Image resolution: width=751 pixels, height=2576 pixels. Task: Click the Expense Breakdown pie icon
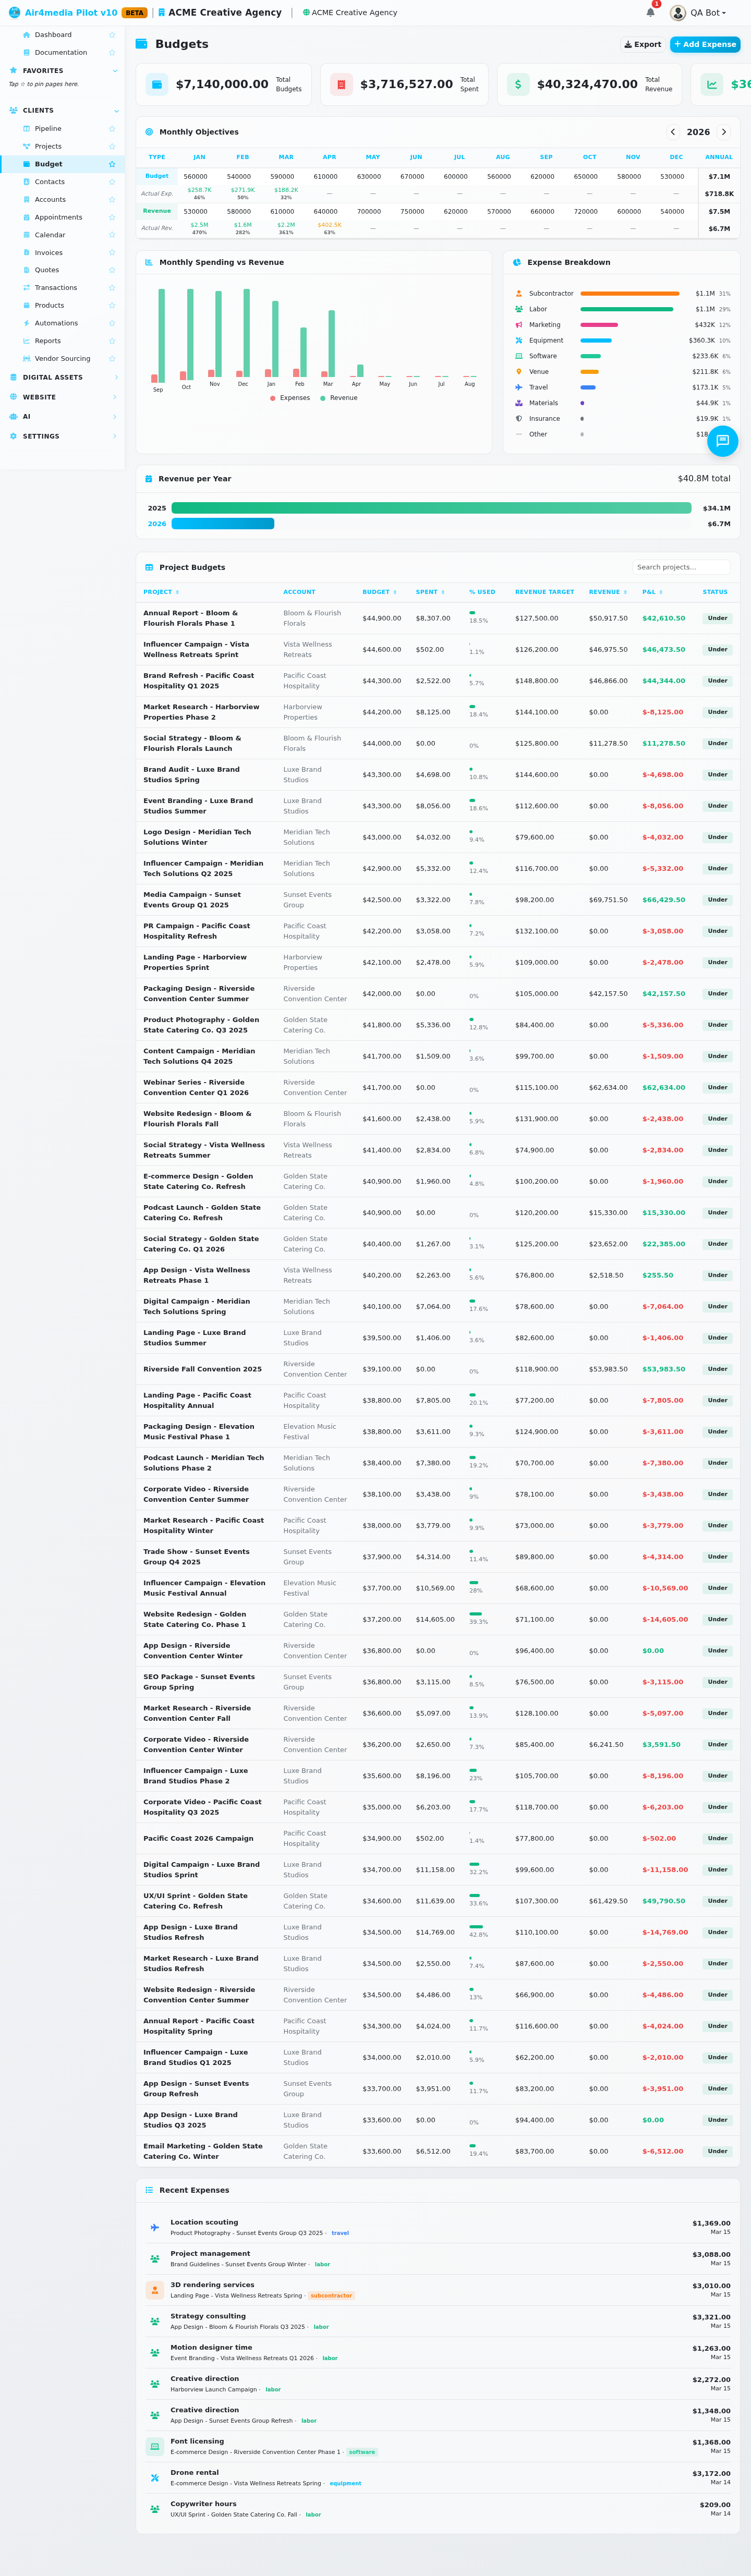pyautogui.click(x=517, y=262)
